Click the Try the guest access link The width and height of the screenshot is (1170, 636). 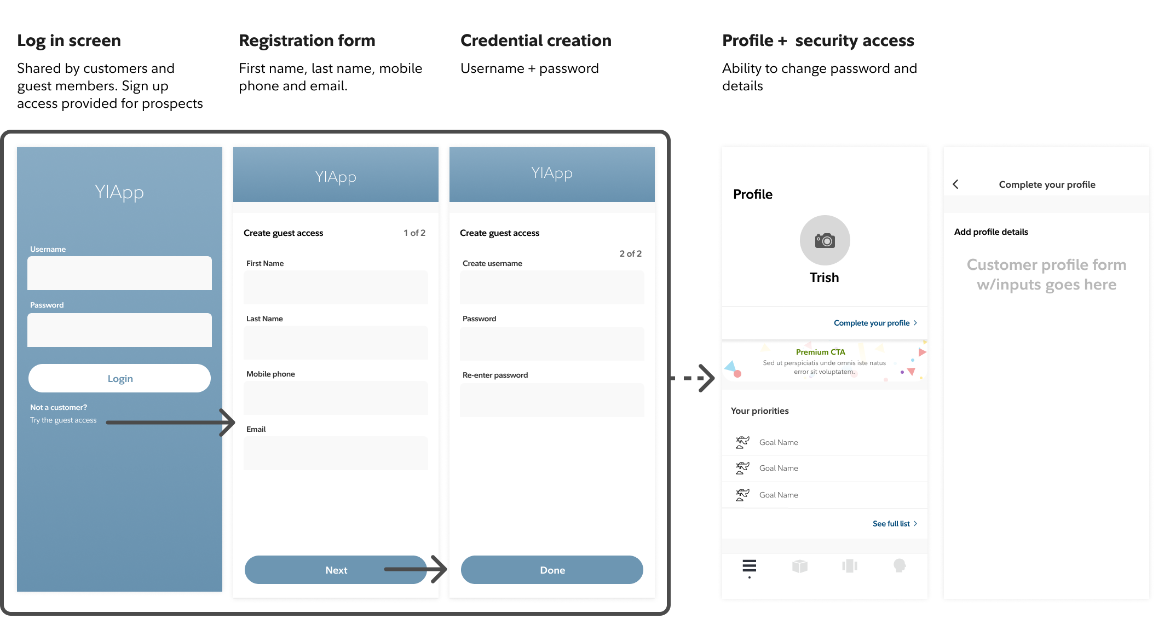(x=63, y=420)
